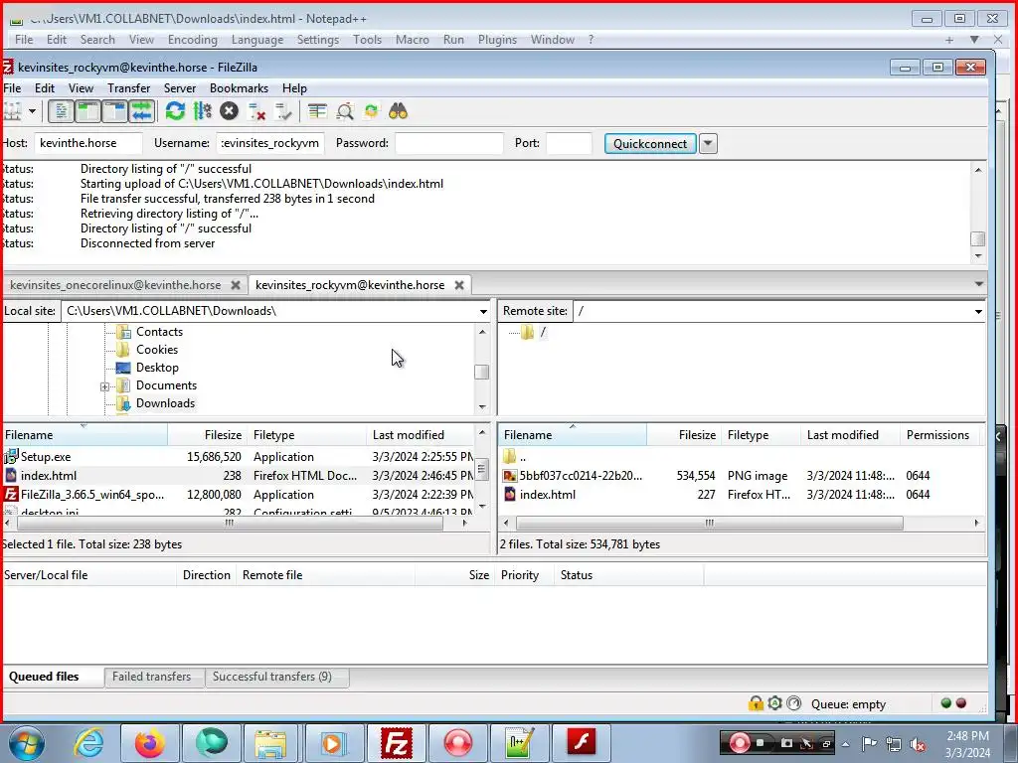This screenshot has height=763, width=1018.
Task: Click the remote file list horizontal scrollbar
Action: [709, 523]
